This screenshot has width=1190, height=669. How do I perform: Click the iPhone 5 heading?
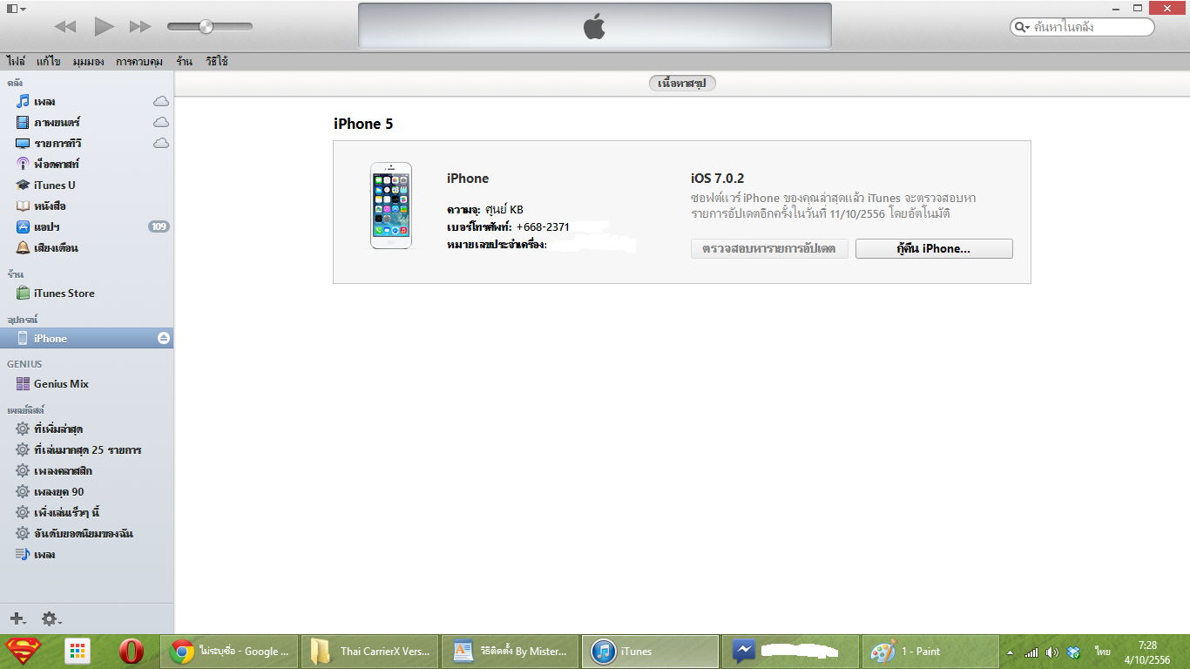tap(363, 124)
